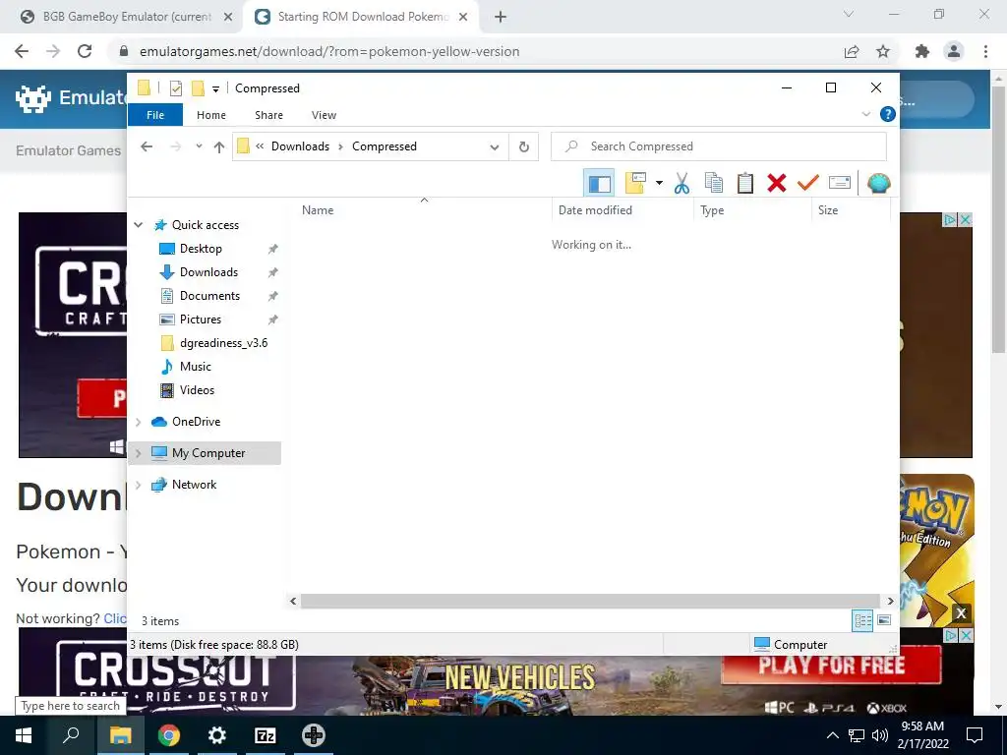Open the Chrome extensions puzzle icon
This screenshot has width=1007, height=755.
click(x=922, y=51)
